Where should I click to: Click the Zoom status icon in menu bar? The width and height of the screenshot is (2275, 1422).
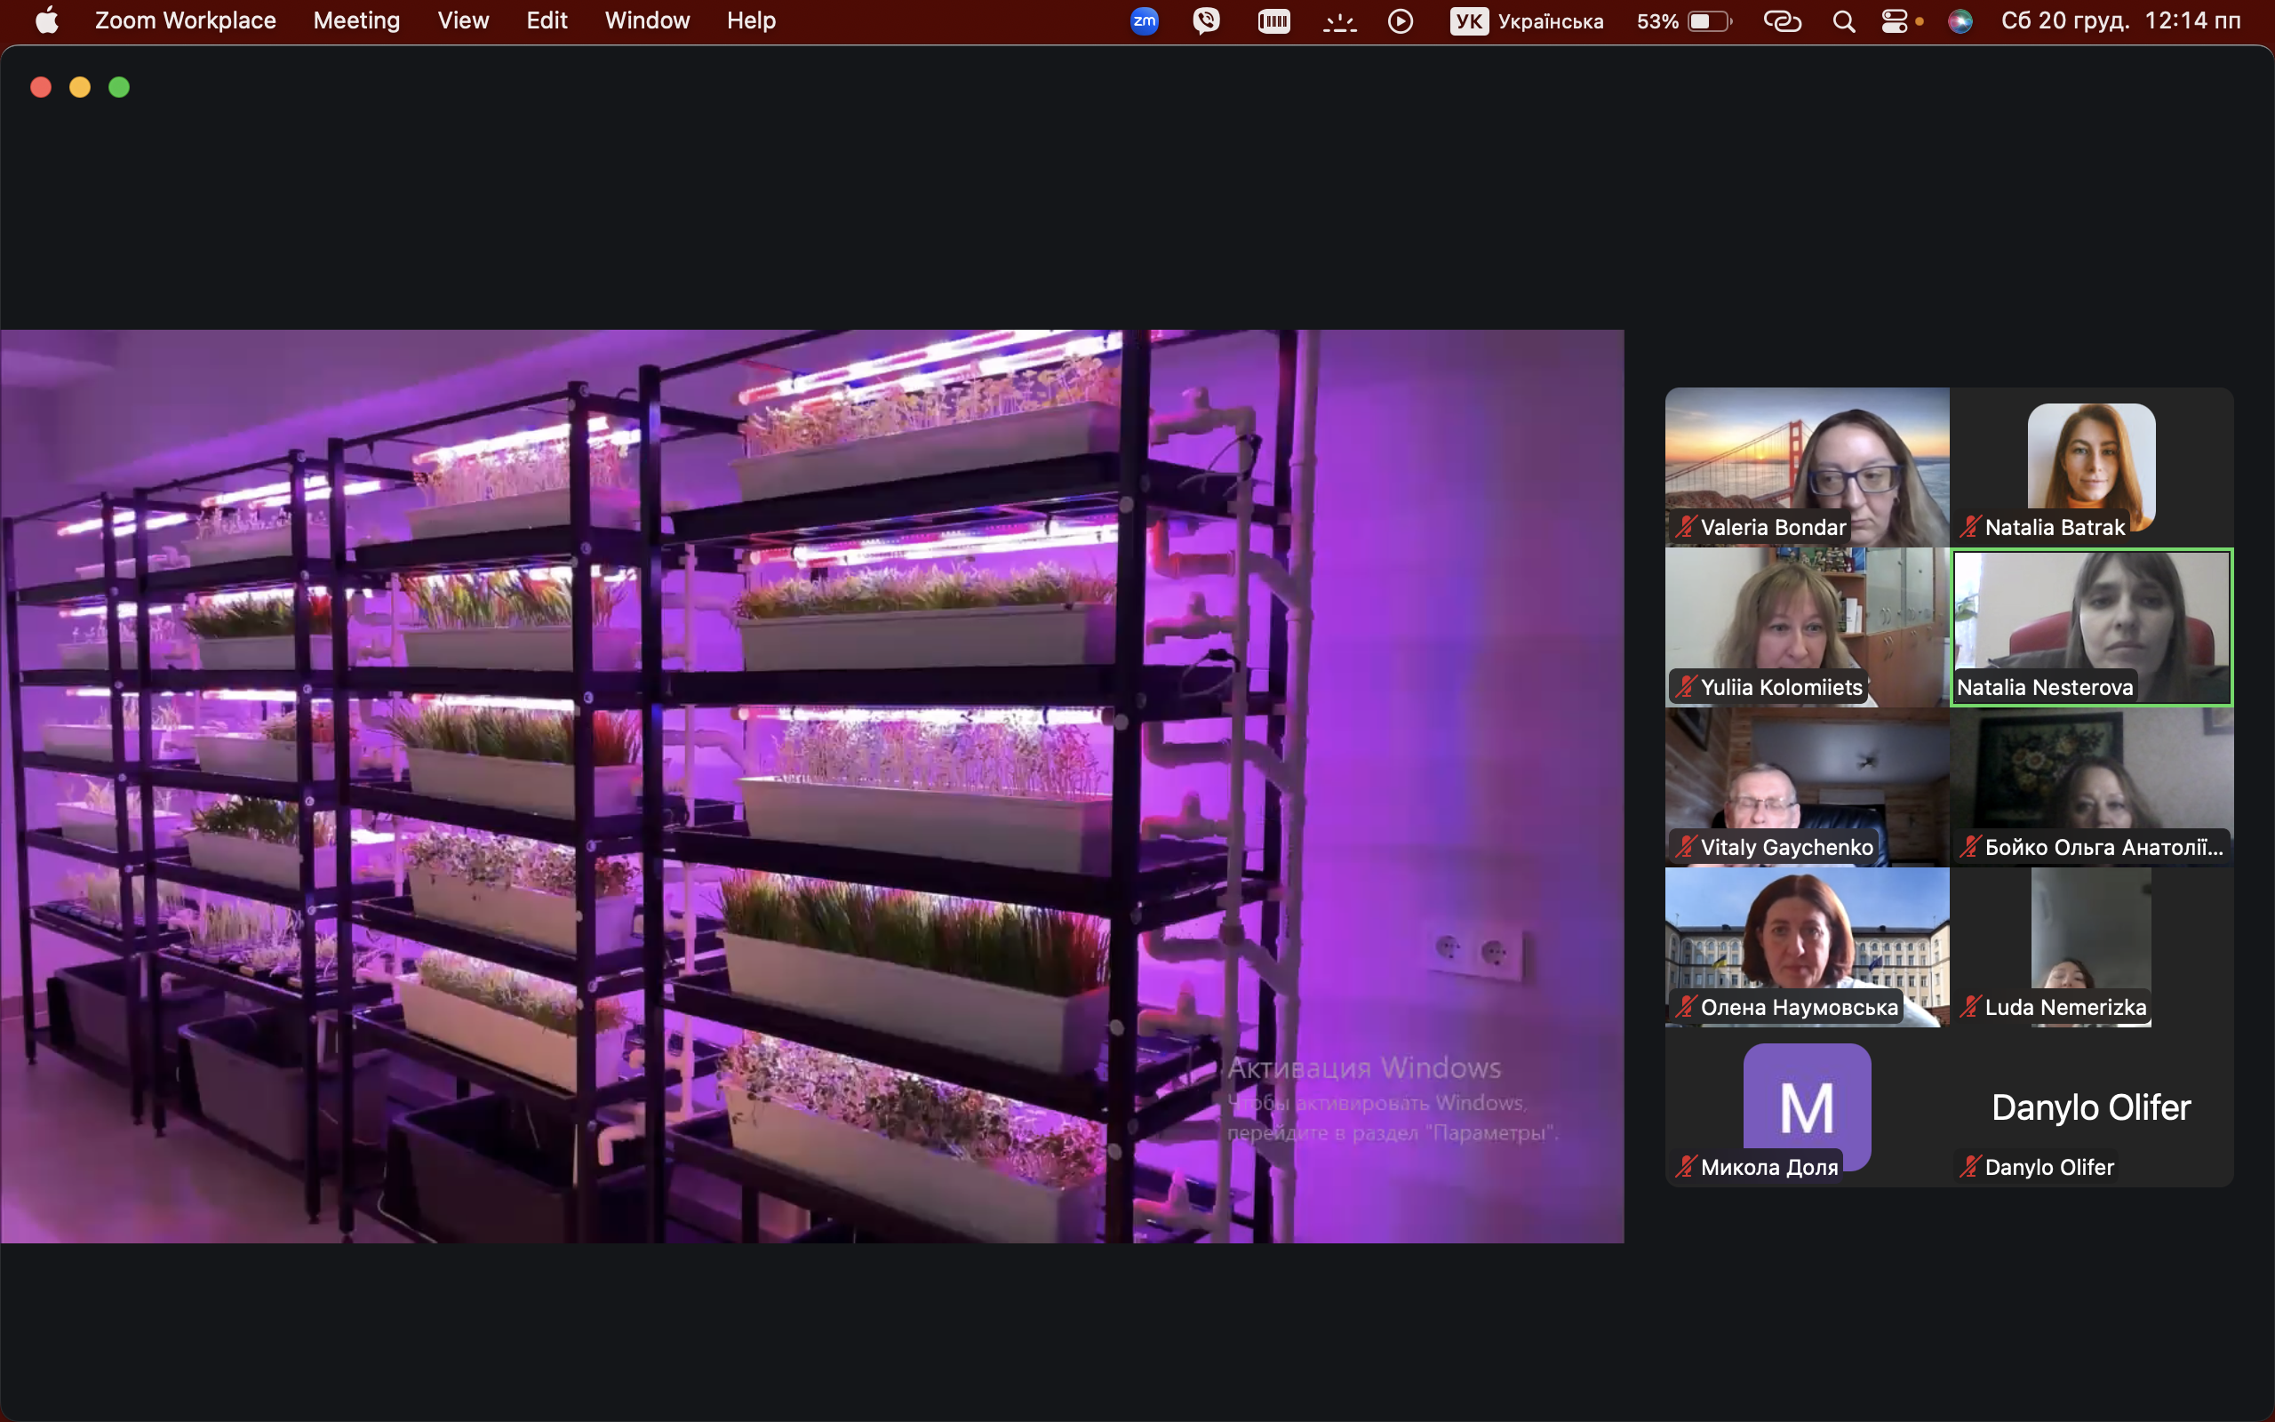1144,20
